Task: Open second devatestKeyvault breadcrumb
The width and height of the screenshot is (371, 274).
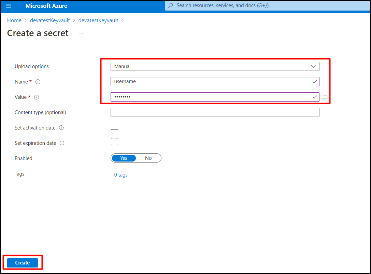Action: [98, 20]
